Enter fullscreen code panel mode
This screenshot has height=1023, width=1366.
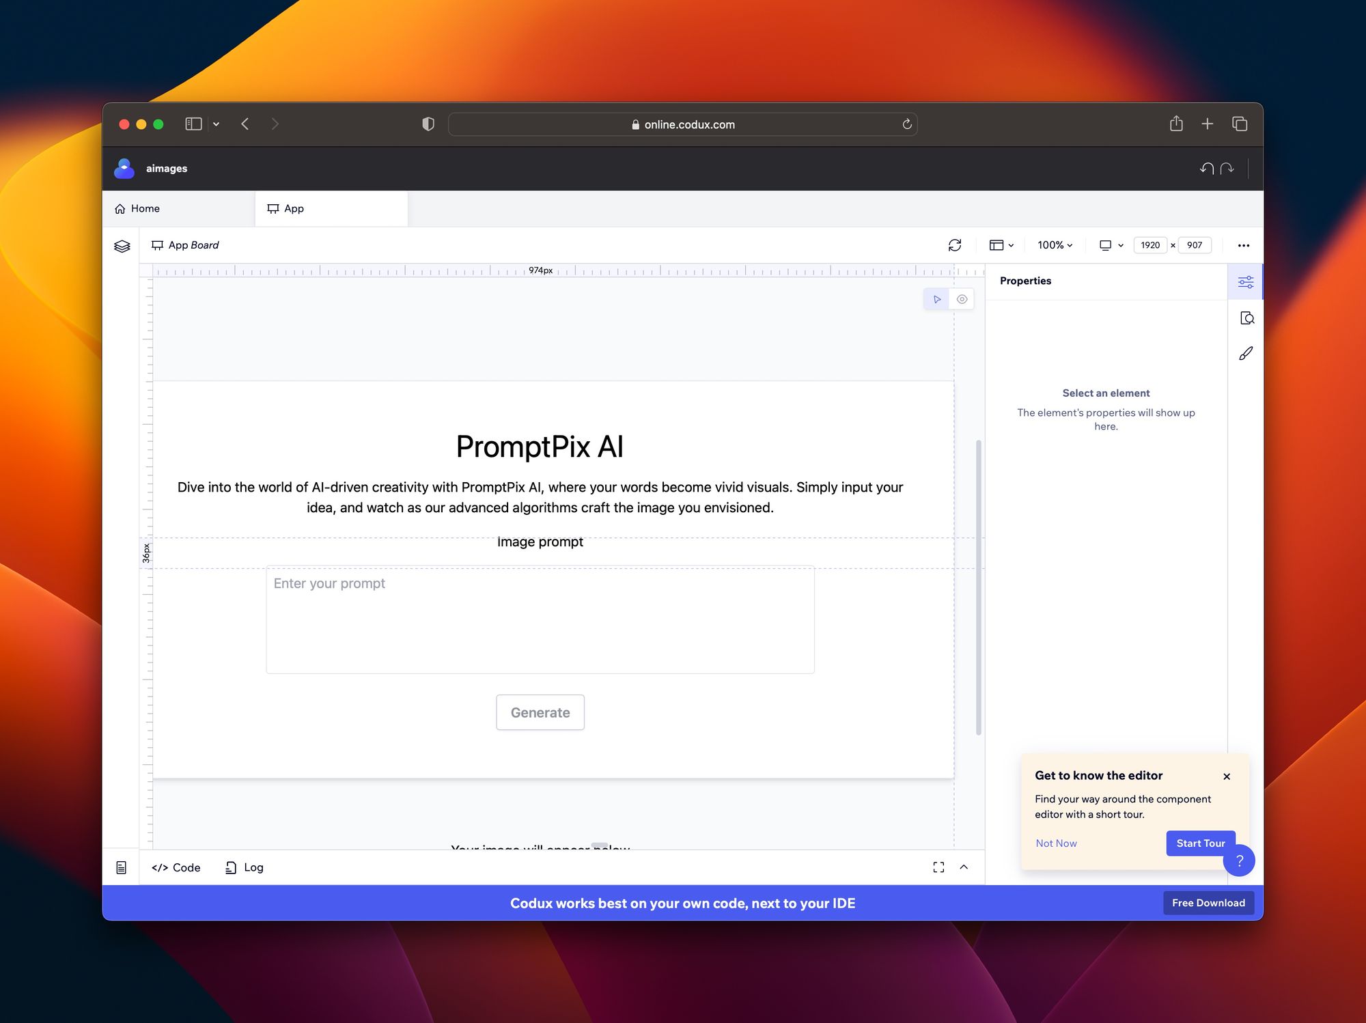point(938,867)
